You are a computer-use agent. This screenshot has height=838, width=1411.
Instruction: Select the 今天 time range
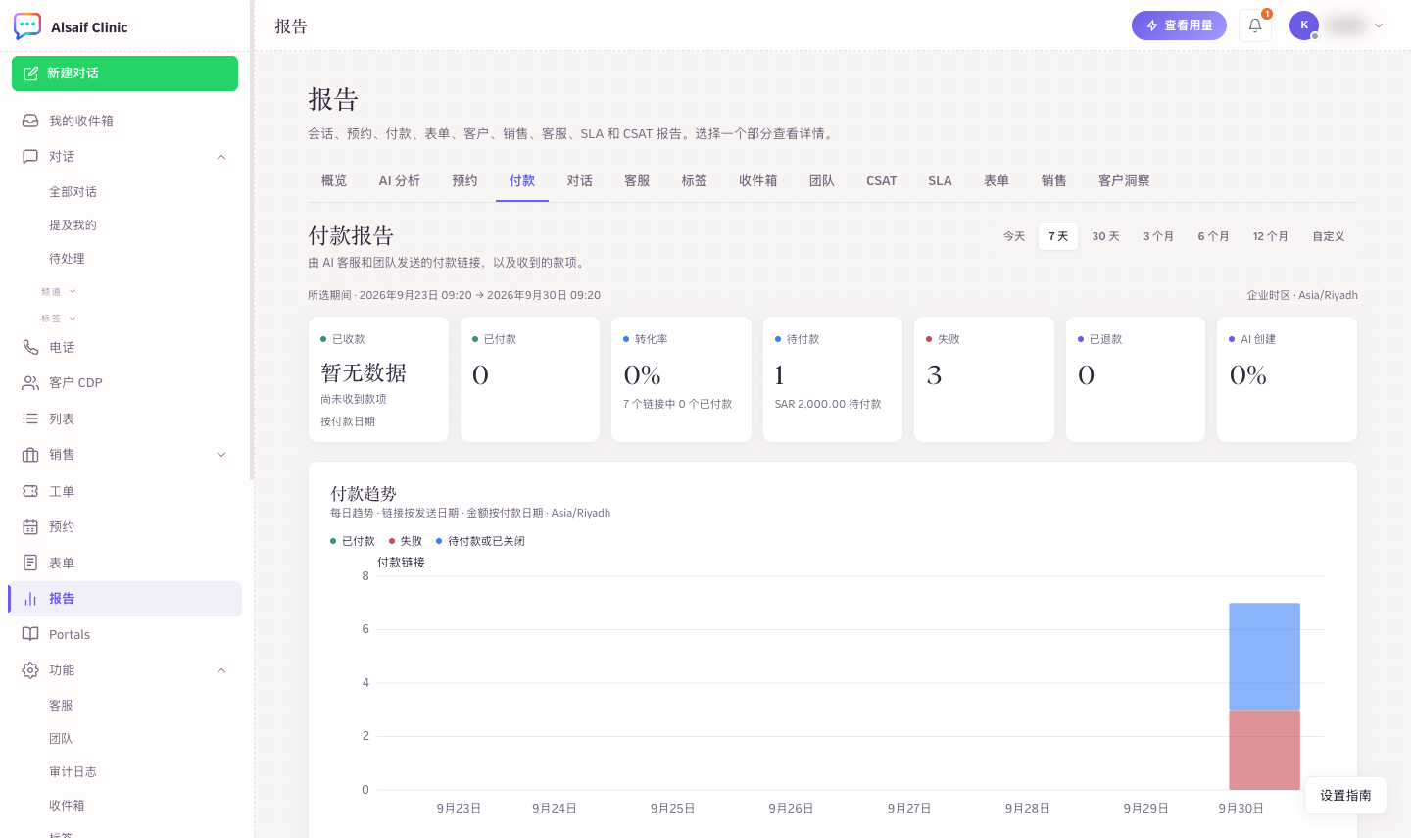pos(1014,236)
